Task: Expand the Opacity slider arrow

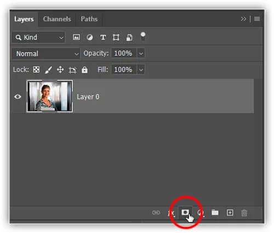Action: click(x=141, y=54)
